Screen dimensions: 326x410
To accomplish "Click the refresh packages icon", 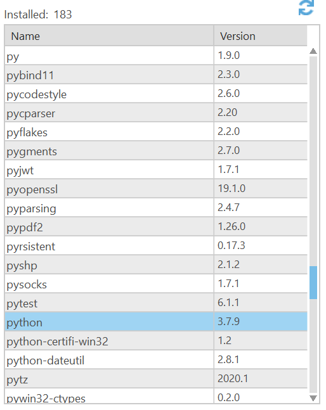I will (x=306, y=8).
